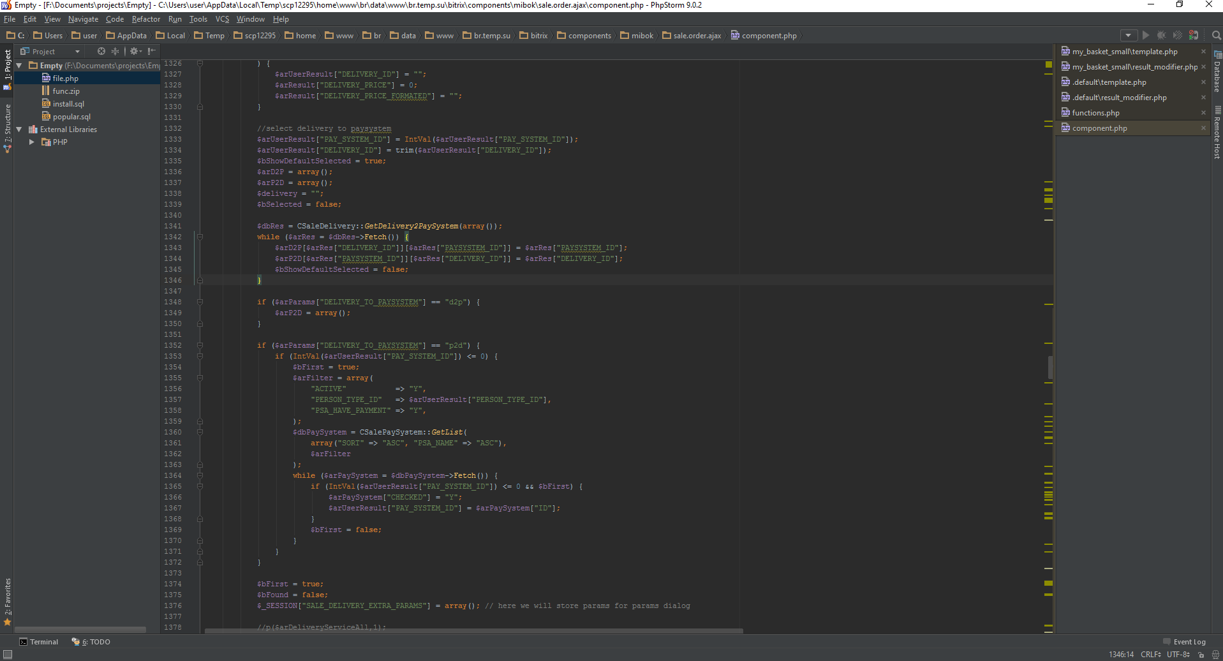Click the editor horizontal scrollbar
This screenshot has height=661, width=1223.
click(x=473, y=631)
